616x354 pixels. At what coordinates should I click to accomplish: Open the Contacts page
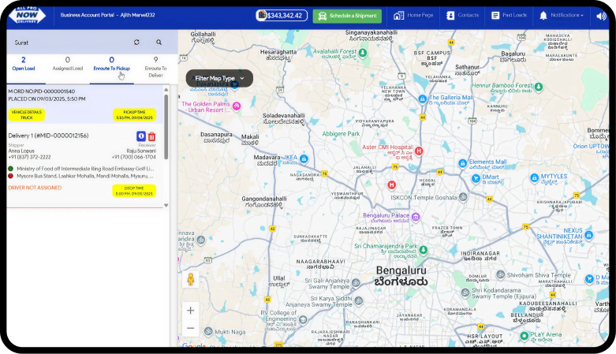click(x=462, y=16)
